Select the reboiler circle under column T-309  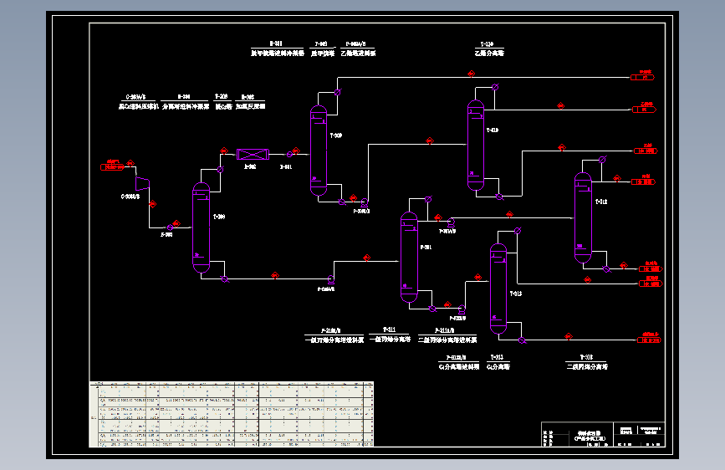[x=342, y=202]
